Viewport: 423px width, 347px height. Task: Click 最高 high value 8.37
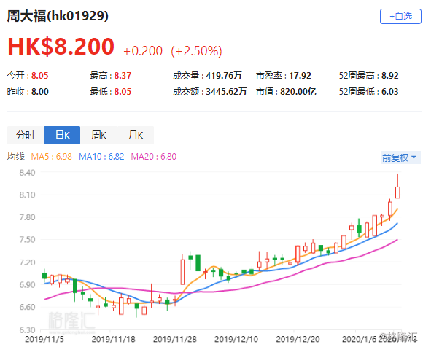point(123,76)
